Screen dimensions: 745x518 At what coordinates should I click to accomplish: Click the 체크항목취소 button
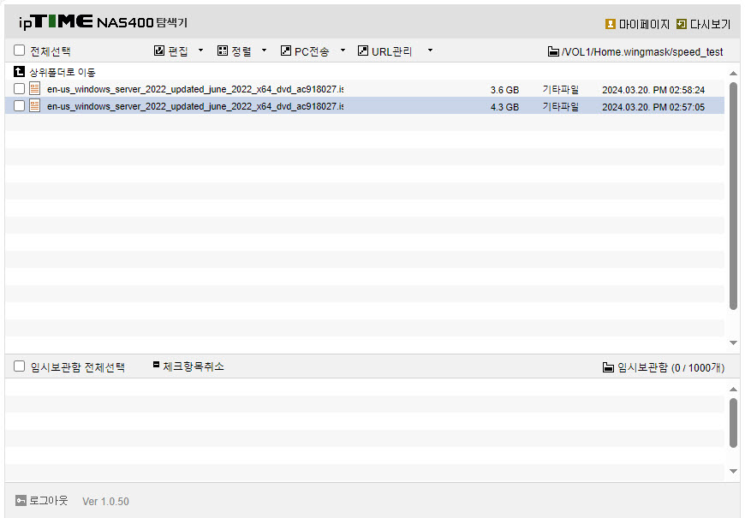[188, 366]
